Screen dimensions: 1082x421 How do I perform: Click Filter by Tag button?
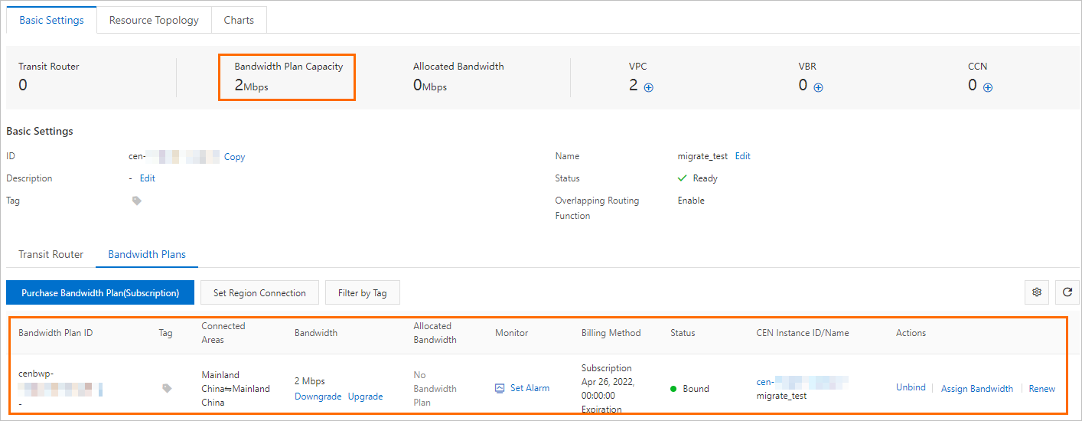tap(363, 292)
